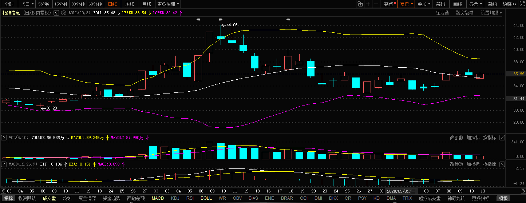The image size is (526, 203).
Task: Open the 复权 adjustment dropdown
Action: pos(407,4)
